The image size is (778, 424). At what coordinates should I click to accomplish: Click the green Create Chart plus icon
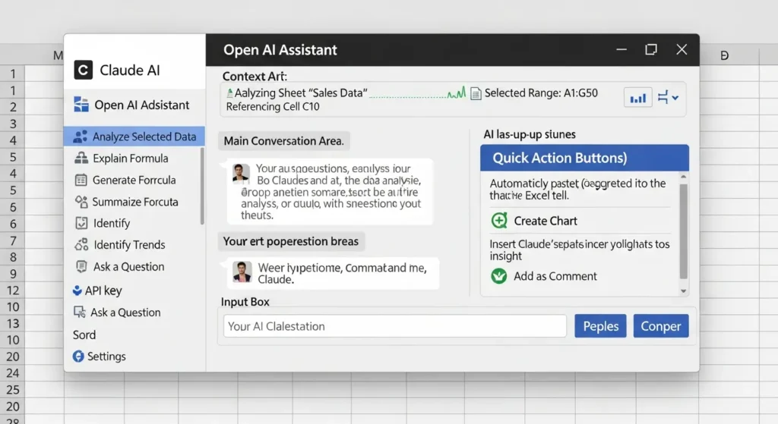(x=499, y=221)
